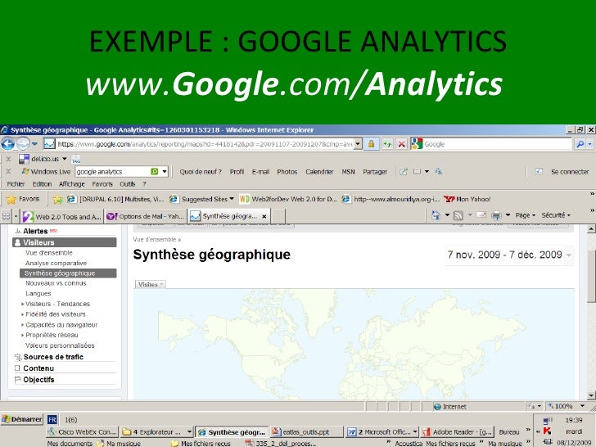Close the Synthèse géographique tab with X
The width and height of the screenshot is (596, 447).
[x=264, y=216]
